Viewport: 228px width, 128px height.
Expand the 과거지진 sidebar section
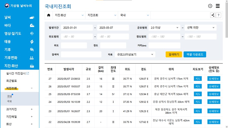[x=32, y=109]
